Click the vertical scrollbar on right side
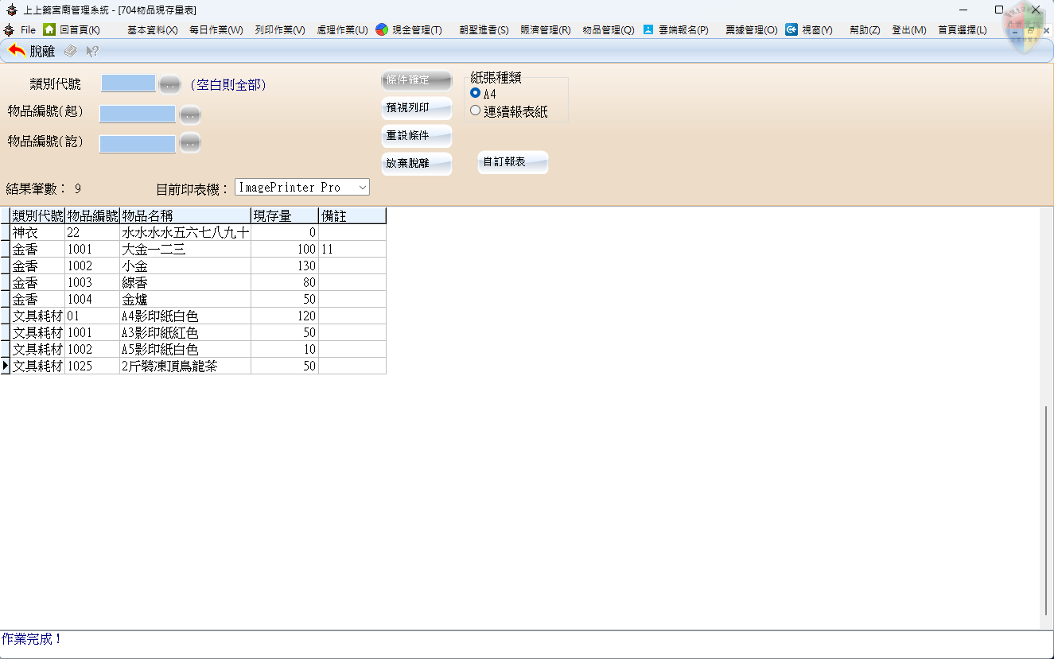The height and width of the screenshot is (659, 1054). pyautogui.click(x=1045, y=509)
